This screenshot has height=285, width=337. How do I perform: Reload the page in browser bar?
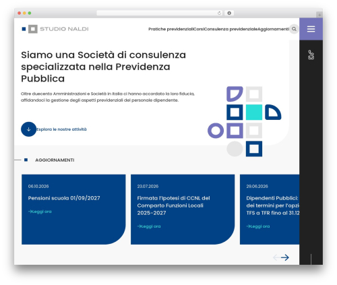click(x=219, y=13)
